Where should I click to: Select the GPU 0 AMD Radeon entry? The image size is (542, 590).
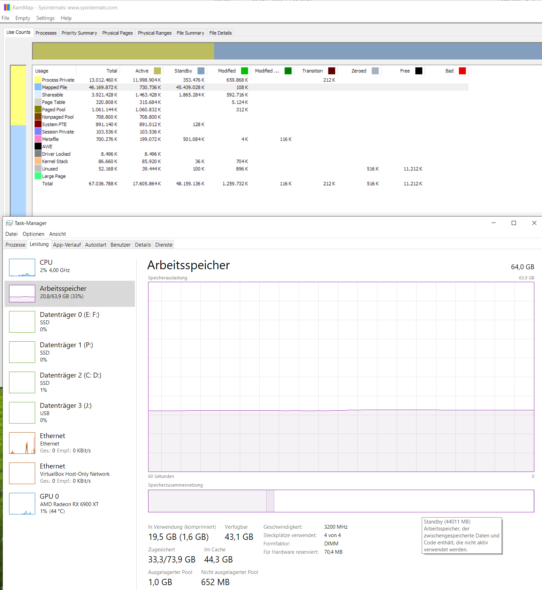(x=70, y=504)
